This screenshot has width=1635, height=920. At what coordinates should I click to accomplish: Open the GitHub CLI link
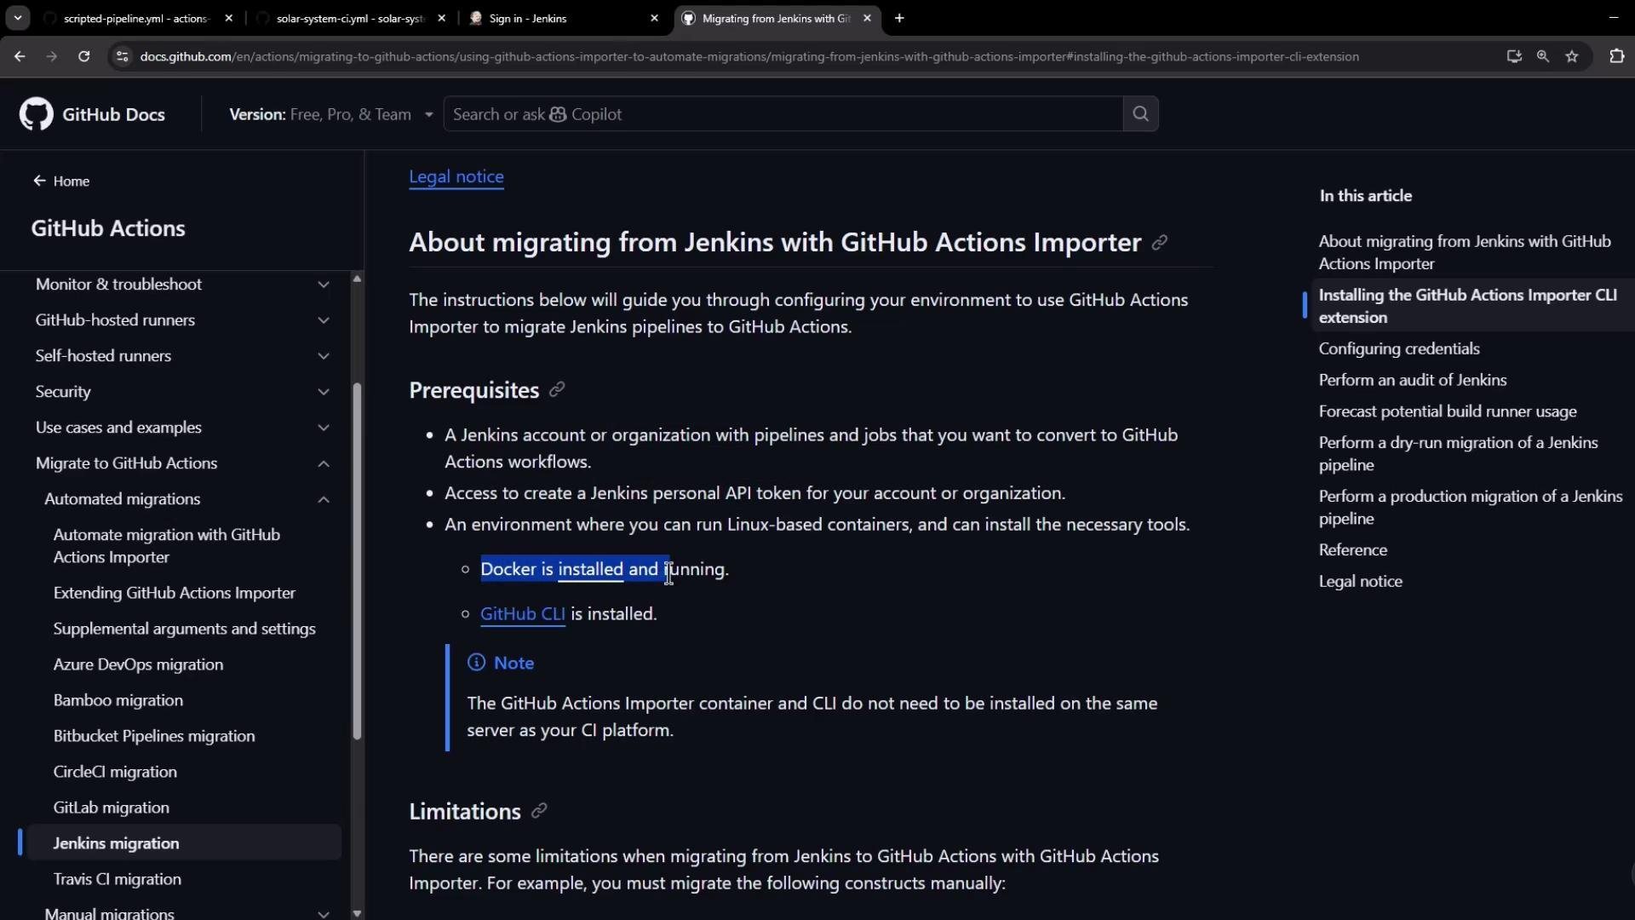523,614
